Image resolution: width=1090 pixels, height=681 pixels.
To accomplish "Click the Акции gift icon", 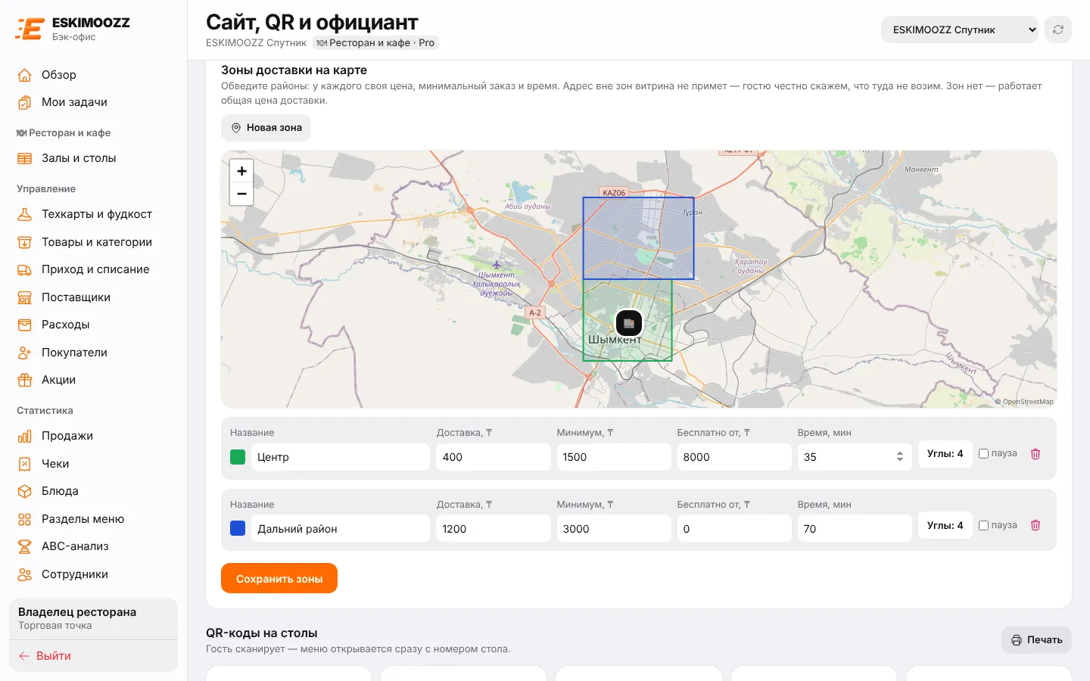I will 25,380.
